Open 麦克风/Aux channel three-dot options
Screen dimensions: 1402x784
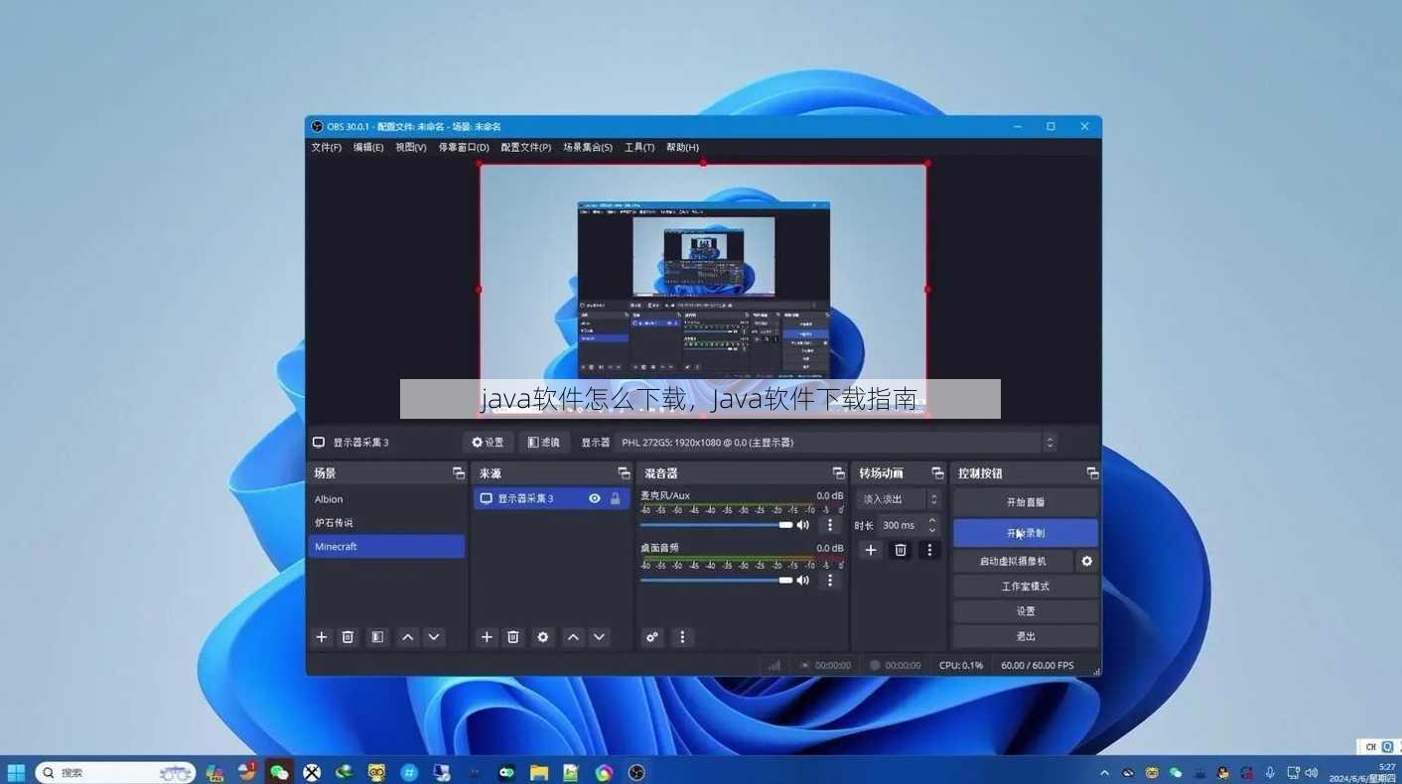tap(831, 525)
